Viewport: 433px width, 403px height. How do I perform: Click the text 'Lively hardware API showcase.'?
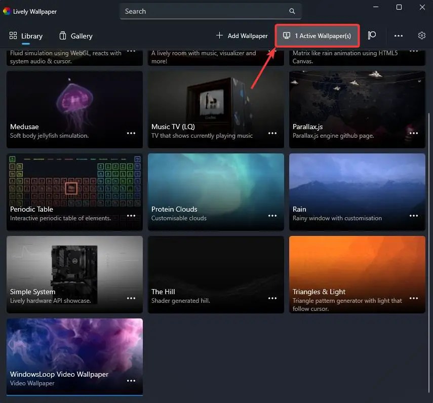click(50, 301)
